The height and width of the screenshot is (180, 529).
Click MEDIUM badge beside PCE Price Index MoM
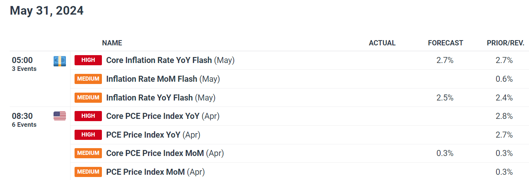click(88, 172)
